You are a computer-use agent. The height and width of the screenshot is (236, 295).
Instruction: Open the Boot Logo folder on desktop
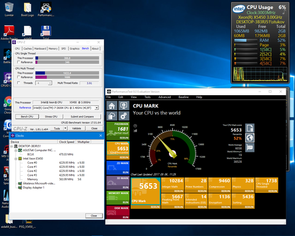click(28, 9)
